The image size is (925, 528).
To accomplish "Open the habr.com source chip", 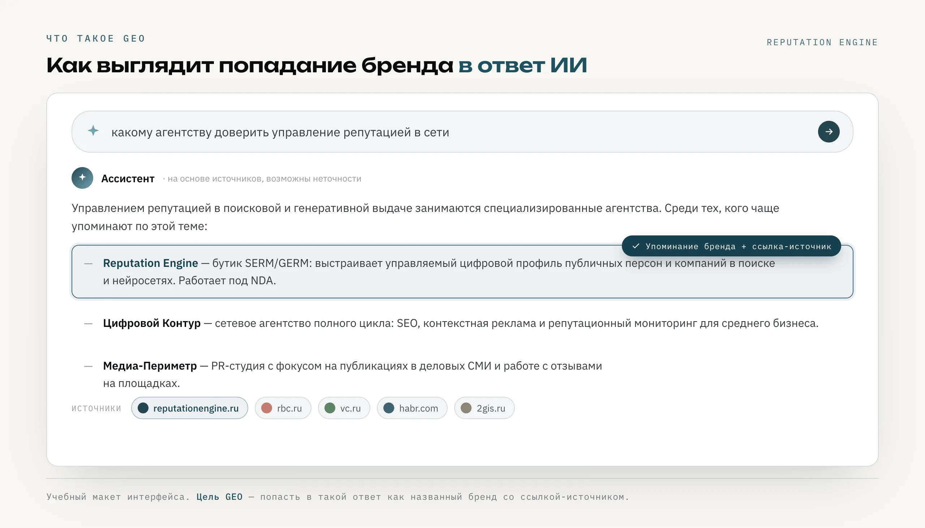I will coord(412,408).
